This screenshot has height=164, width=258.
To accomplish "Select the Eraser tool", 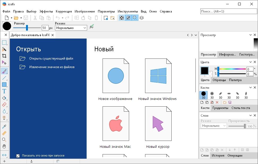I will pyautogui.click(x=4, y=104).
